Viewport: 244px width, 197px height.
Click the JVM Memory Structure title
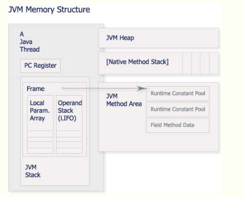[x=49, y=10]
